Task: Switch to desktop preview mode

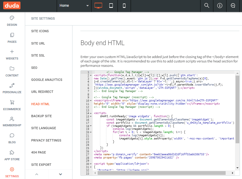Action: pos(98,5)
